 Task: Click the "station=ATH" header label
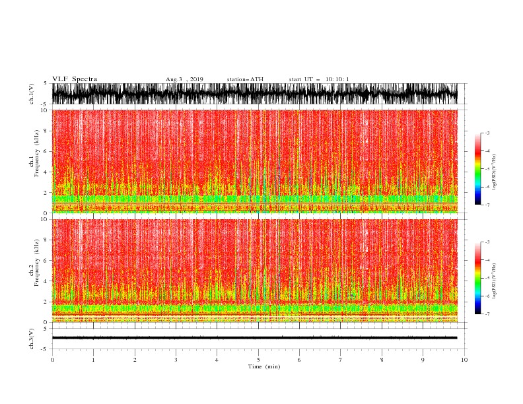[x=245, y=79]
